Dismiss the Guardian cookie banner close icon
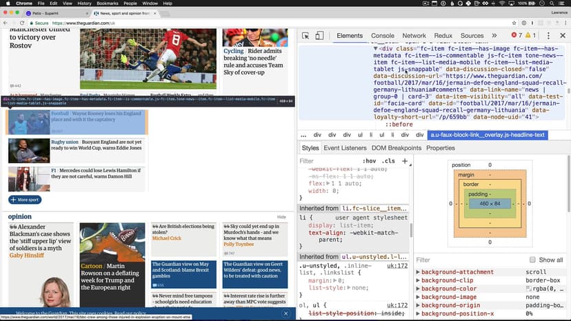The height and width of the screenshot is (321, 571). [285, 313]
